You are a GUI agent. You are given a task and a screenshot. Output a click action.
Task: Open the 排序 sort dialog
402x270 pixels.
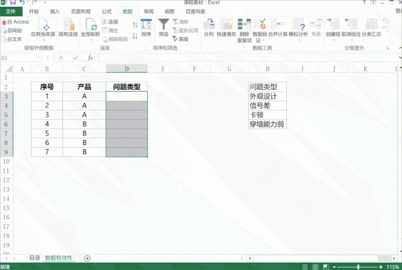[x=146, y=28]
